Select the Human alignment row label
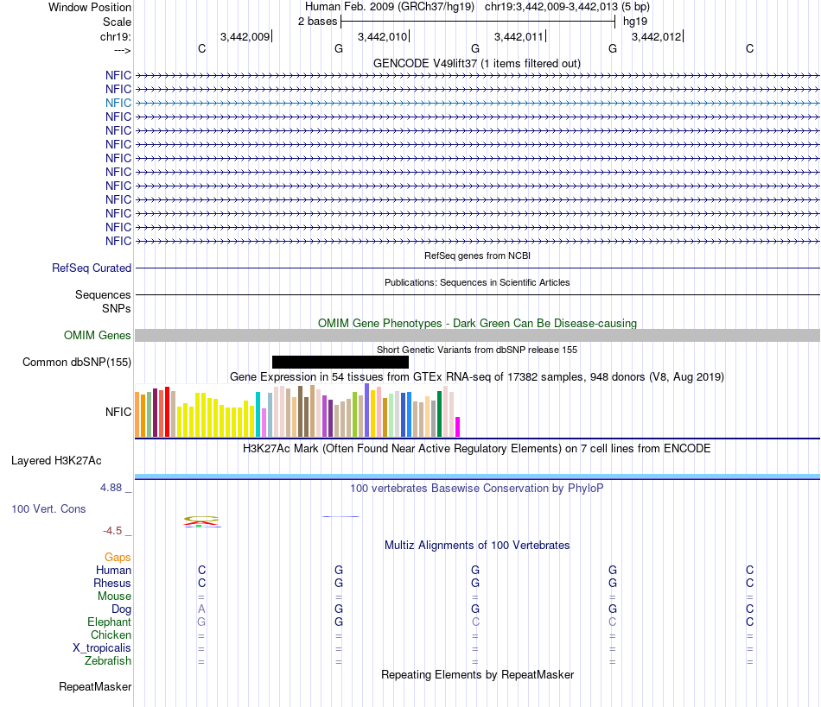Viewport: 821px width, 707px height. [x=113, y=570]
